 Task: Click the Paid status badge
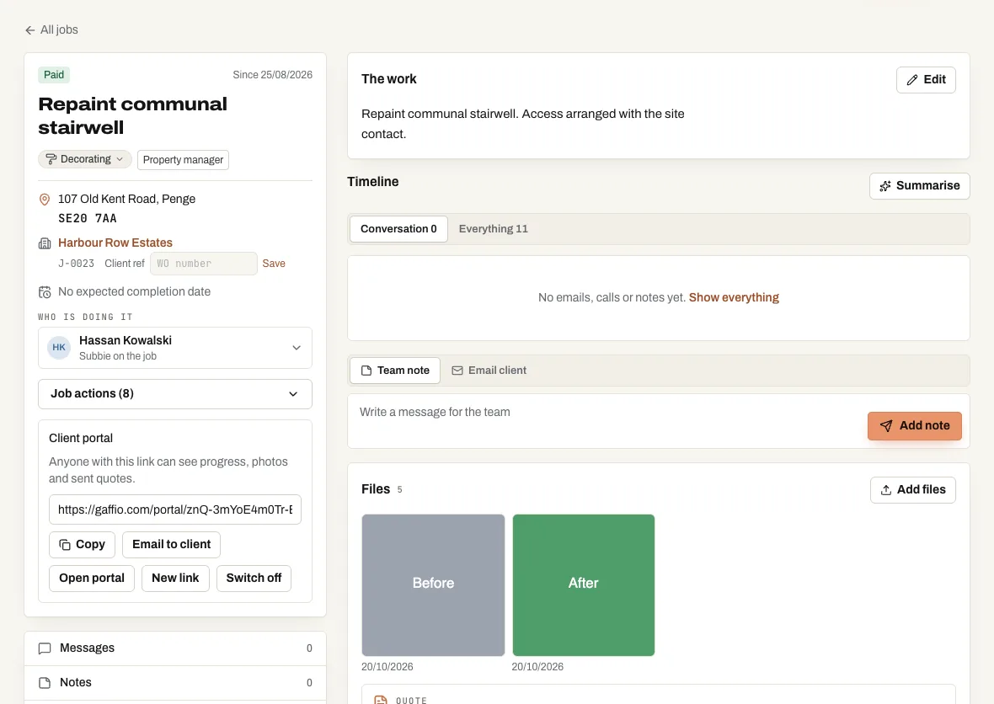coord(54,75)
